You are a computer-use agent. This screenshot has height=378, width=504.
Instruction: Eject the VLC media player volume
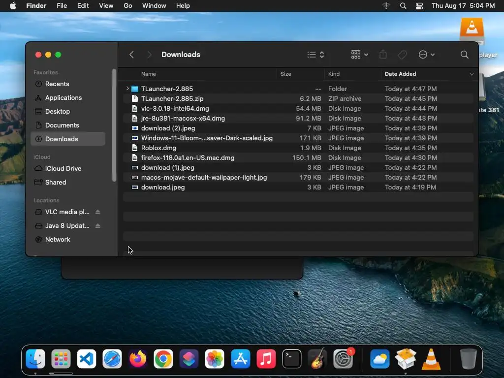pyautogui.click(x=98, y=212)
